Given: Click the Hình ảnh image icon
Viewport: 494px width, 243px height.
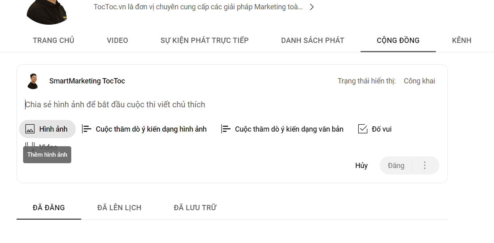Looking at the screenshot, I should pyautogui.click(x=30, y=129).
